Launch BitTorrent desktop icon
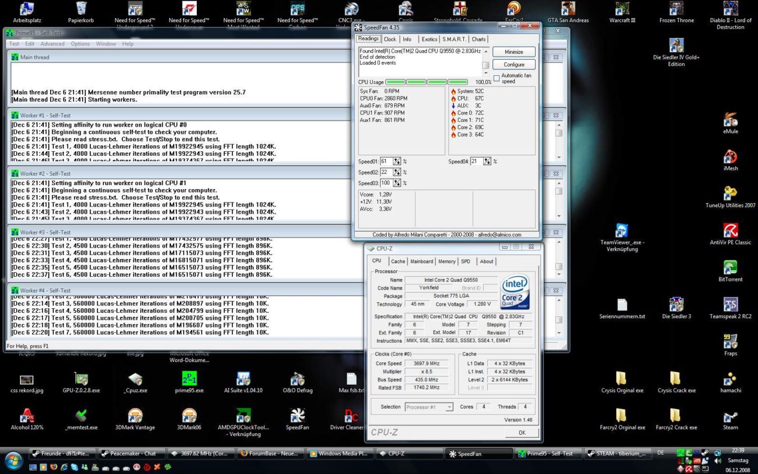Screen dimensions: 758x474 coord(731,270)
